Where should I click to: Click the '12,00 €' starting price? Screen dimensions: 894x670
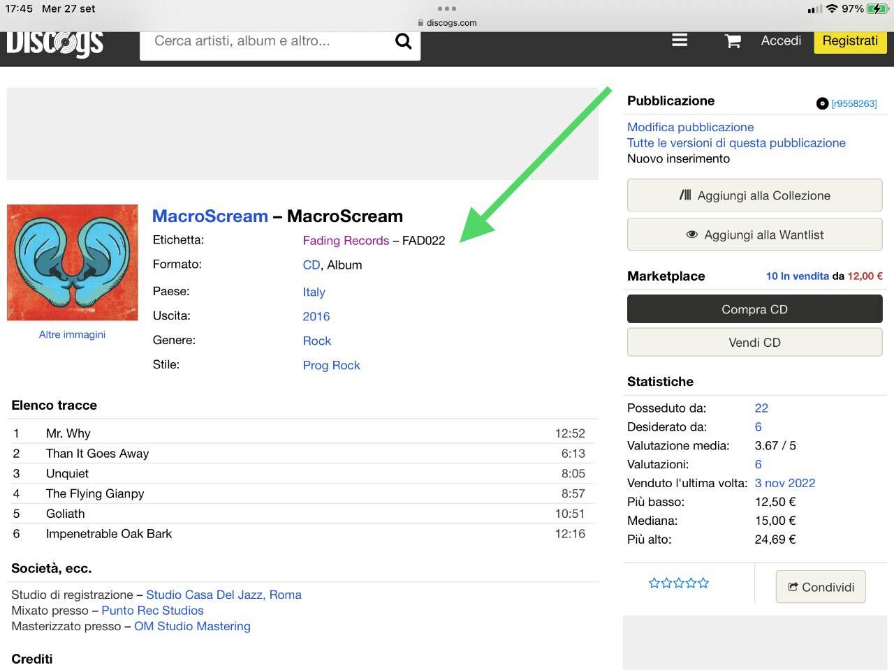click(865, 276)
